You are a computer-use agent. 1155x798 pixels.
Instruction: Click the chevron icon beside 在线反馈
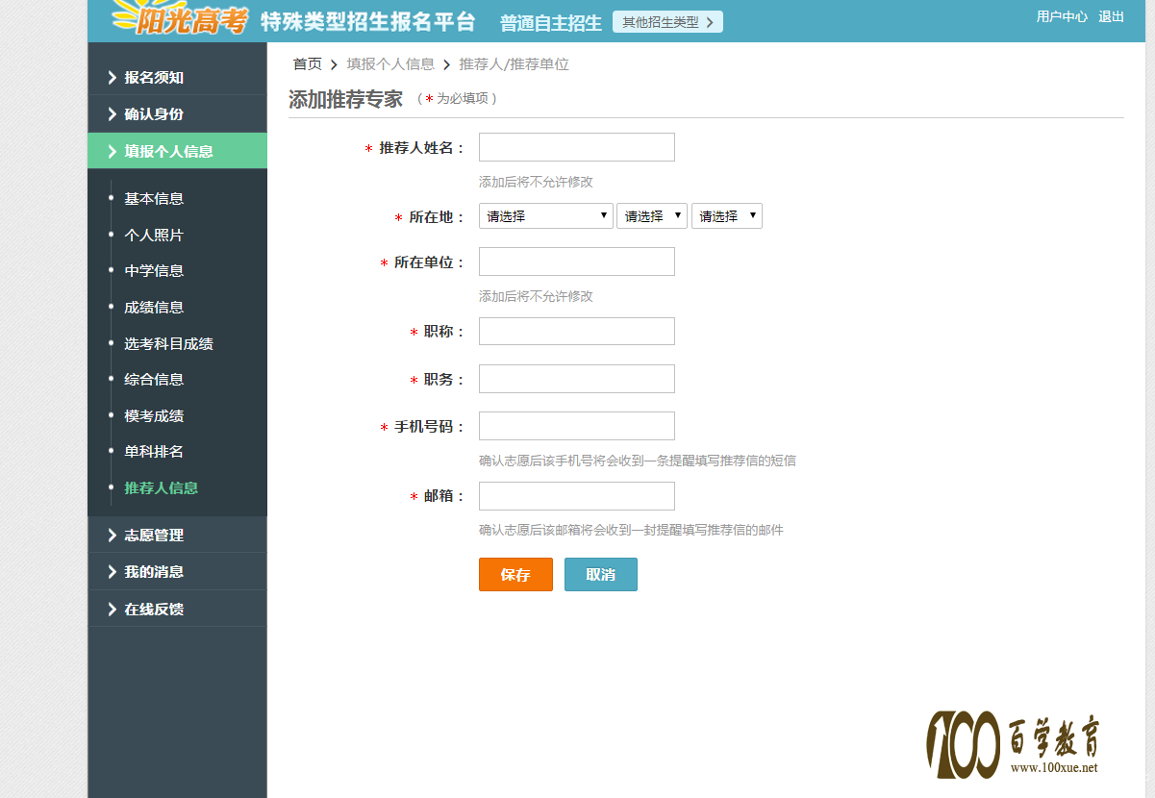coord(113,609)
